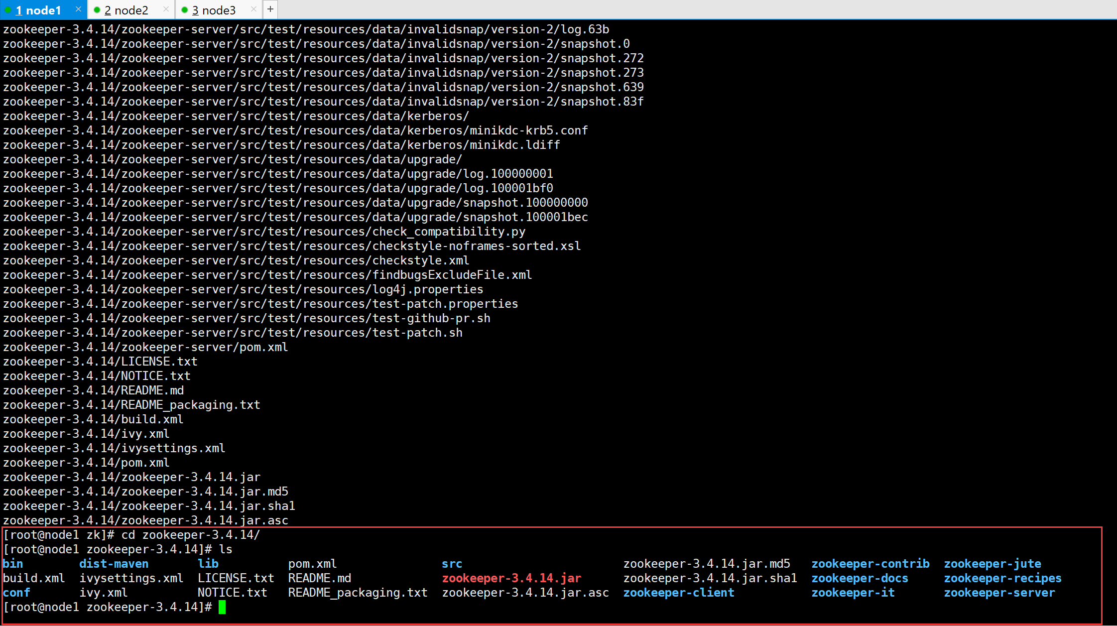Click the new session plus button
The height and width of the screenshot is (626, 1117).
coord(270,9)
